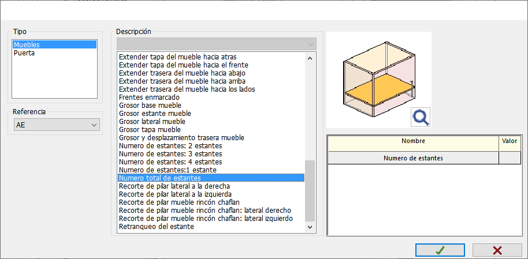Click the Valor cell for Numero de estantes
528x259 pixels.
[510, 158]
